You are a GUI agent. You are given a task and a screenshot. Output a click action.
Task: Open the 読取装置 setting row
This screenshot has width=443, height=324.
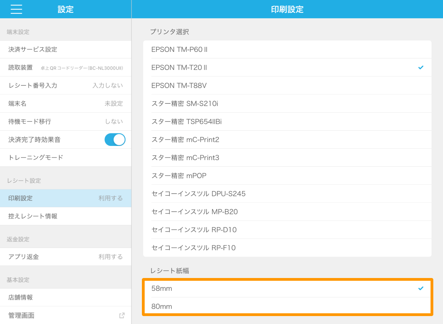(x=66, y=67)
